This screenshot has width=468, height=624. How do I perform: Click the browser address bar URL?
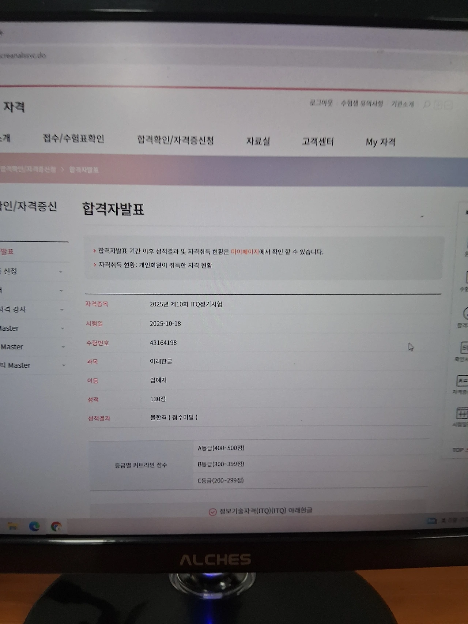pos(23,56)
